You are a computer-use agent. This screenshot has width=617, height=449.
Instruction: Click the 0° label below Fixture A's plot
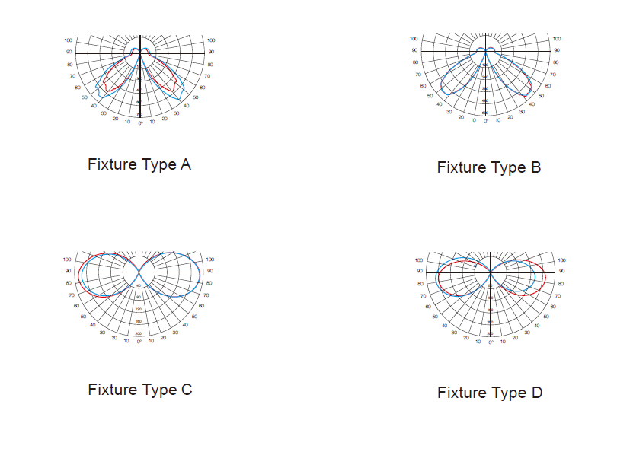click(140, 123)
